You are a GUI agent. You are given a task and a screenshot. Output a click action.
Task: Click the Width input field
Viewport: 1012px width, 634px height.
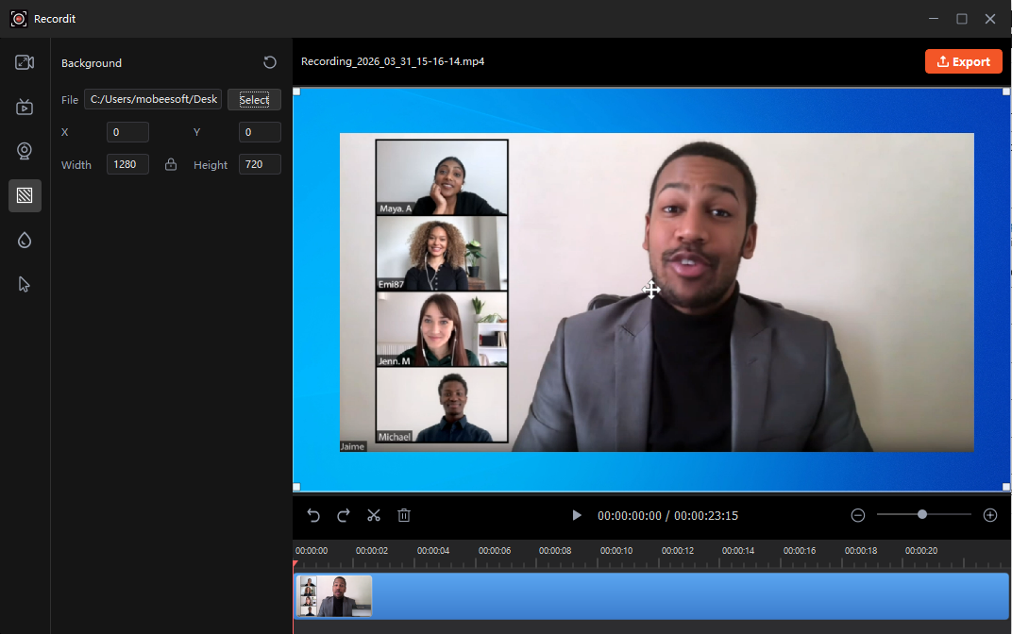tap(127, 164)
